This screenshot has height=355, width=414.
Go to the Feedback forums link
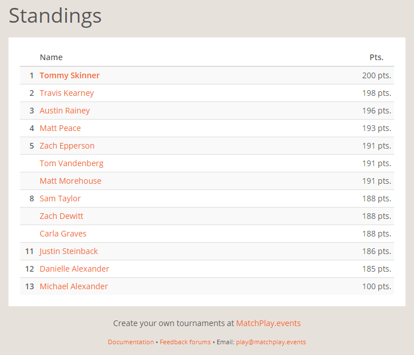(185, 342)
